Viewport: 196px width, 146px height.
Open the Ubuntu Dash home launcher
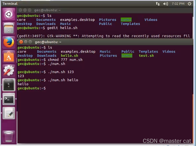[9, 14]
